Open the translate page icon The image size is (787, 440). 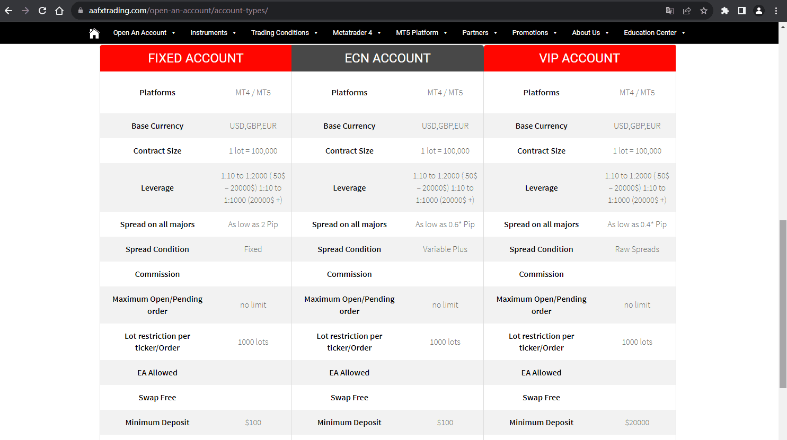(670, 11)
